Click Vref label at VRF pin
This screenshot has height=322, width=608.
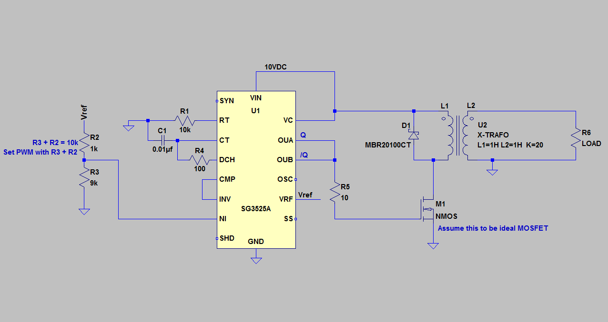coord(305,195)
